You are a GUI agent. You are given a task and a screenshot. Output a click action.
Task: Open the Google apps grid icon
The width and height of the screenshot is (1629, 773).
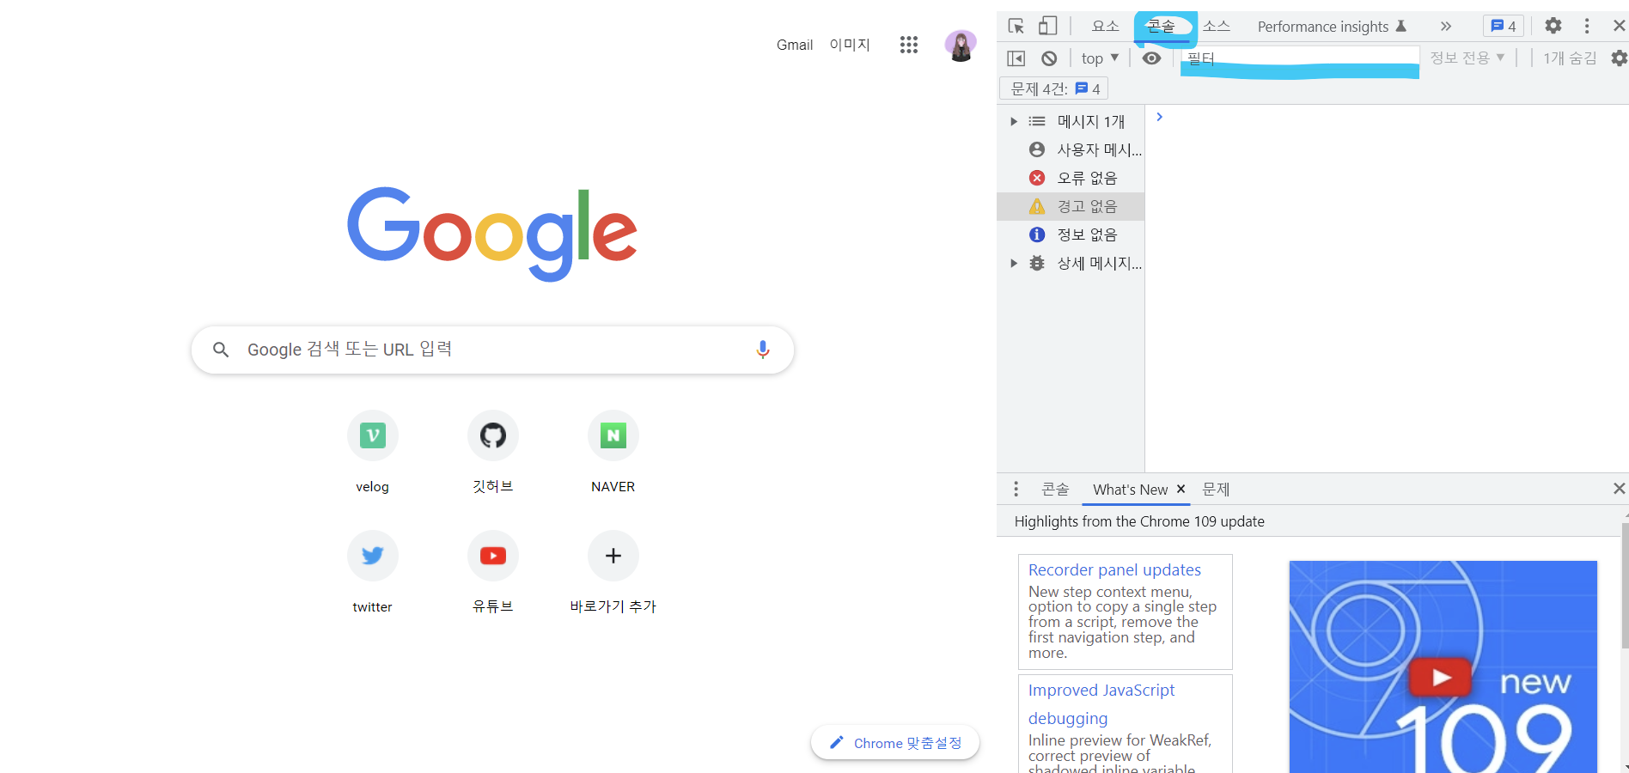tap(908, 45)
